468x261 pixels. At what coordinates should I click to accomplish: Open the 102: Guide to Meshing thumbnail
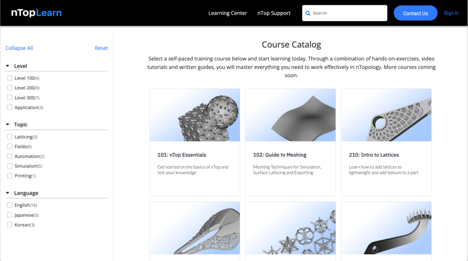(x=290, y=115)
